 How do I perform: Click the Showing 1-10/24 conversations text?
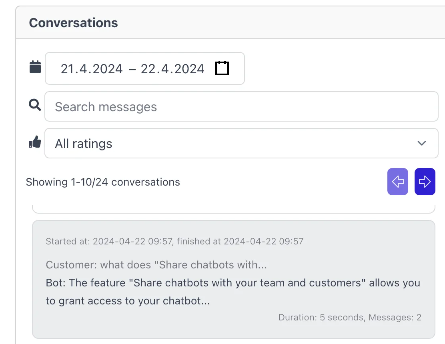click(102, 182)
